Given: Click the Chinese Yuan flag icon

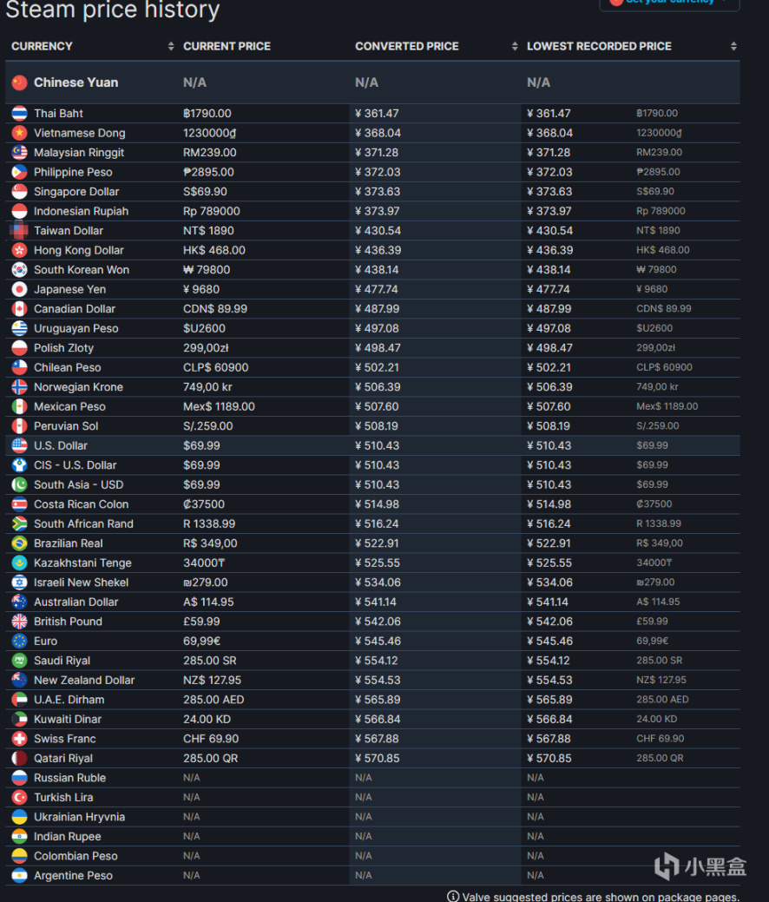Looking at the screenshot, I should [20, 82].
